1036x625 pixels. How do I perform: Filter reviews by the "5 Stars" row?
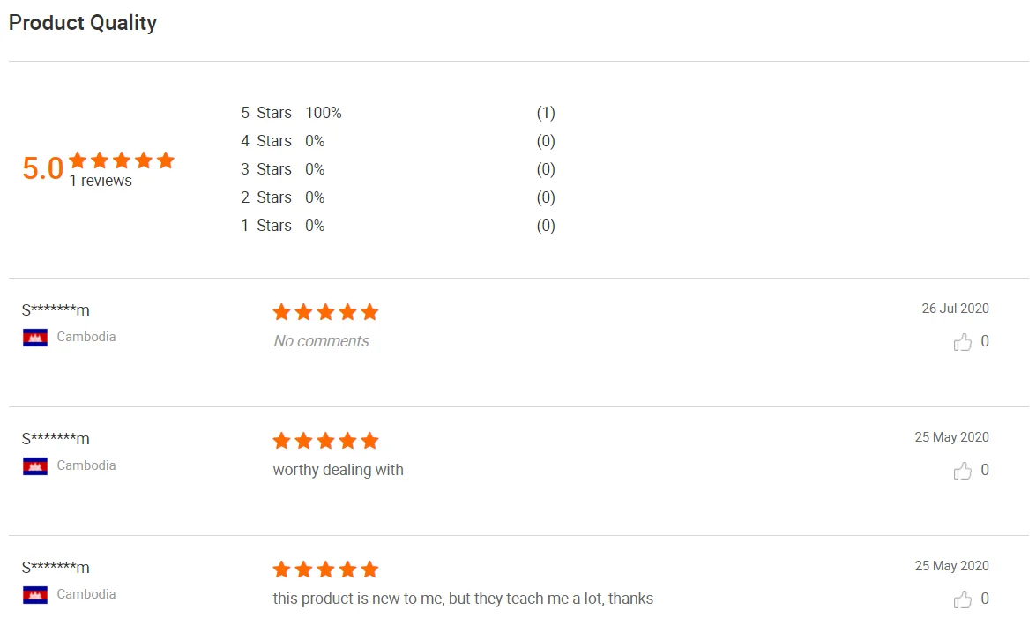[x=265, y=113]
